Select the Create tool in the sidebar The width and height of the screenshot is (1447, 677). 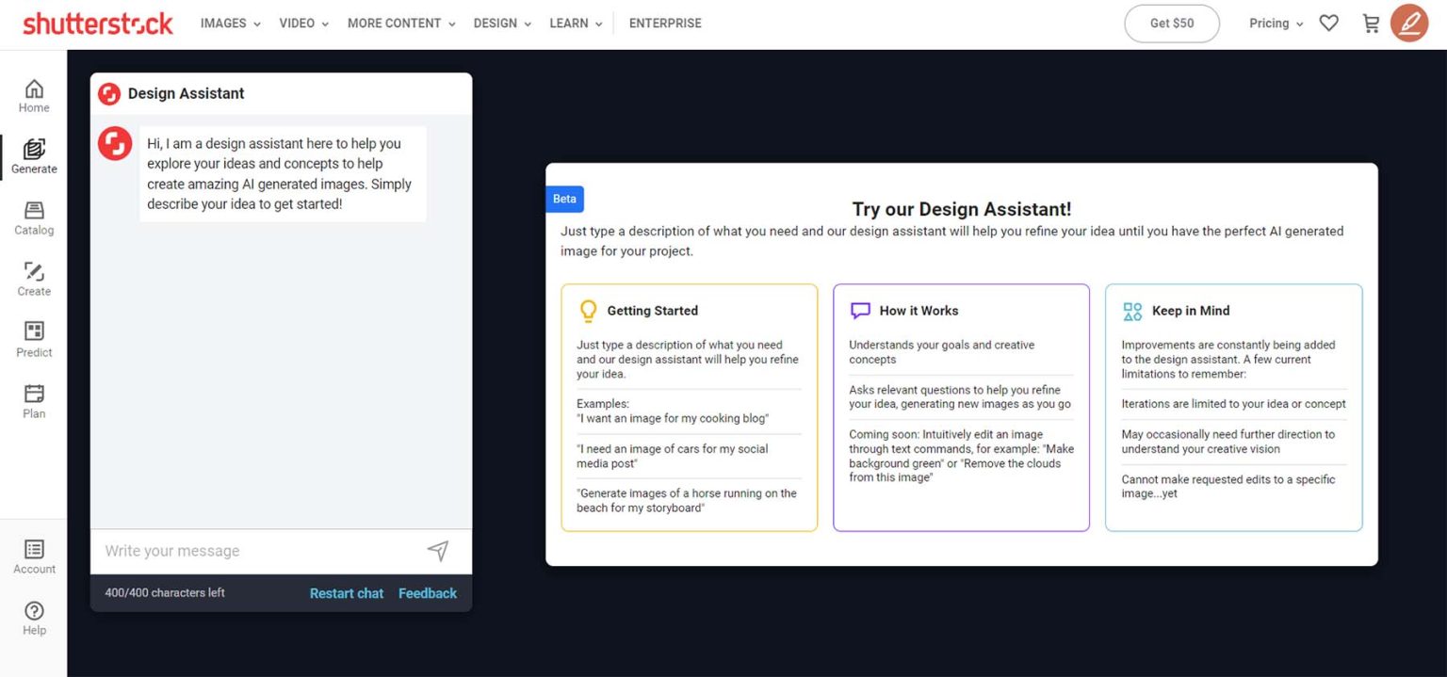(33, 277)
